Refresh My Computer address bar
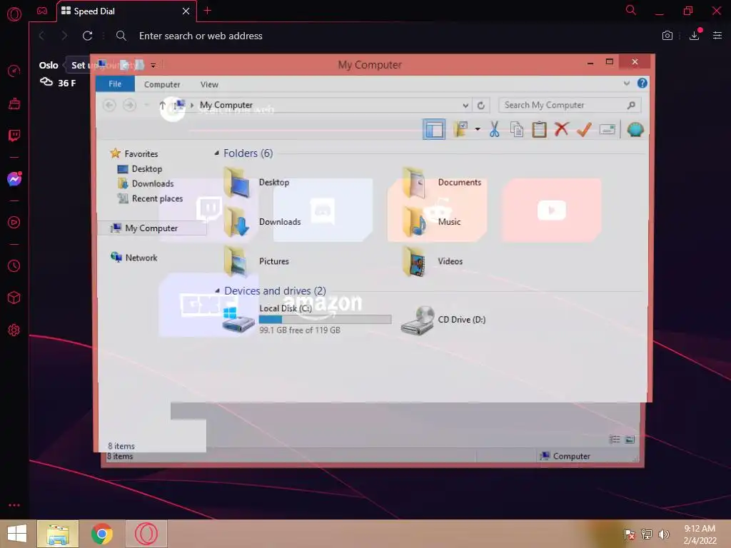 coord(480,106)
